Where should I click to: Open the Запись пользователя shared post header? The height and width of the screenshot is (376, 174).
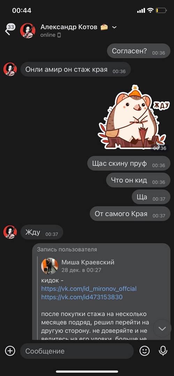[x=67, y=249]
